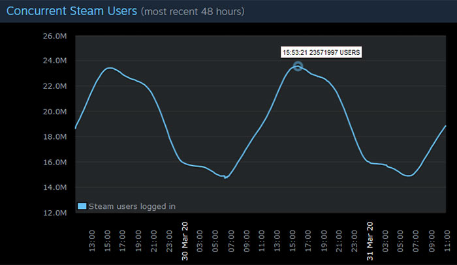Click the light blue legend color swatch
457x265 pixels.
click(82, 206)
